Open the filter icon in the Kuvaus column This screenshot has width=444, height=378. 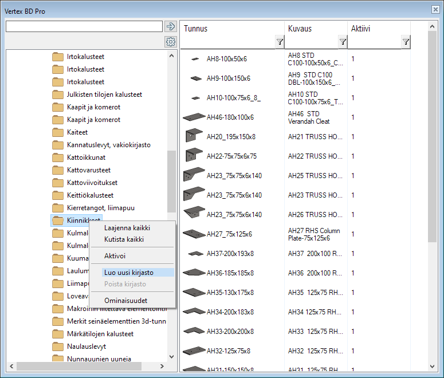(342, 42)
